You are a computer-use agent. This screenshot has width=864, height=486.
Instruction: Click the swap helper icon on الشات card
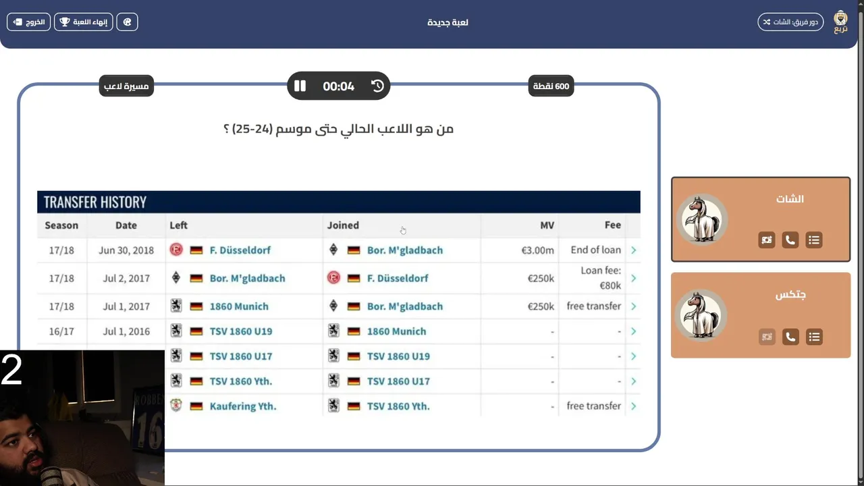coord(767,240)
